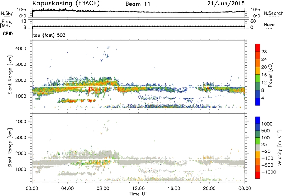The width and height of the screenshot is (283, 196).
Task: Click the 'CPID' label
Action: [8, 34]
